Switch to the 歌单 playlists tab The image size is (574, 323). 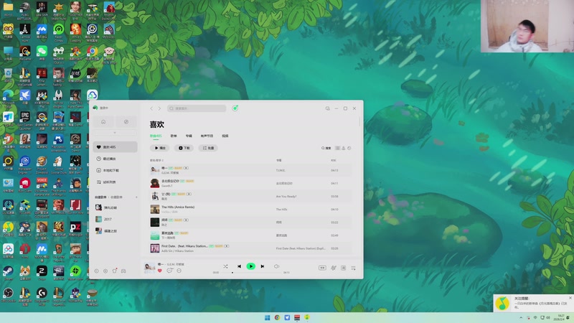click(174, 136)
